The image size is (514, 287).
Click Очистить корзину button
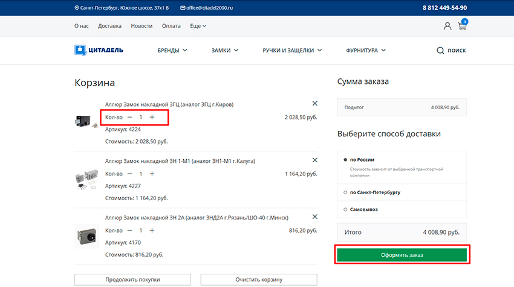pos(259,280)
